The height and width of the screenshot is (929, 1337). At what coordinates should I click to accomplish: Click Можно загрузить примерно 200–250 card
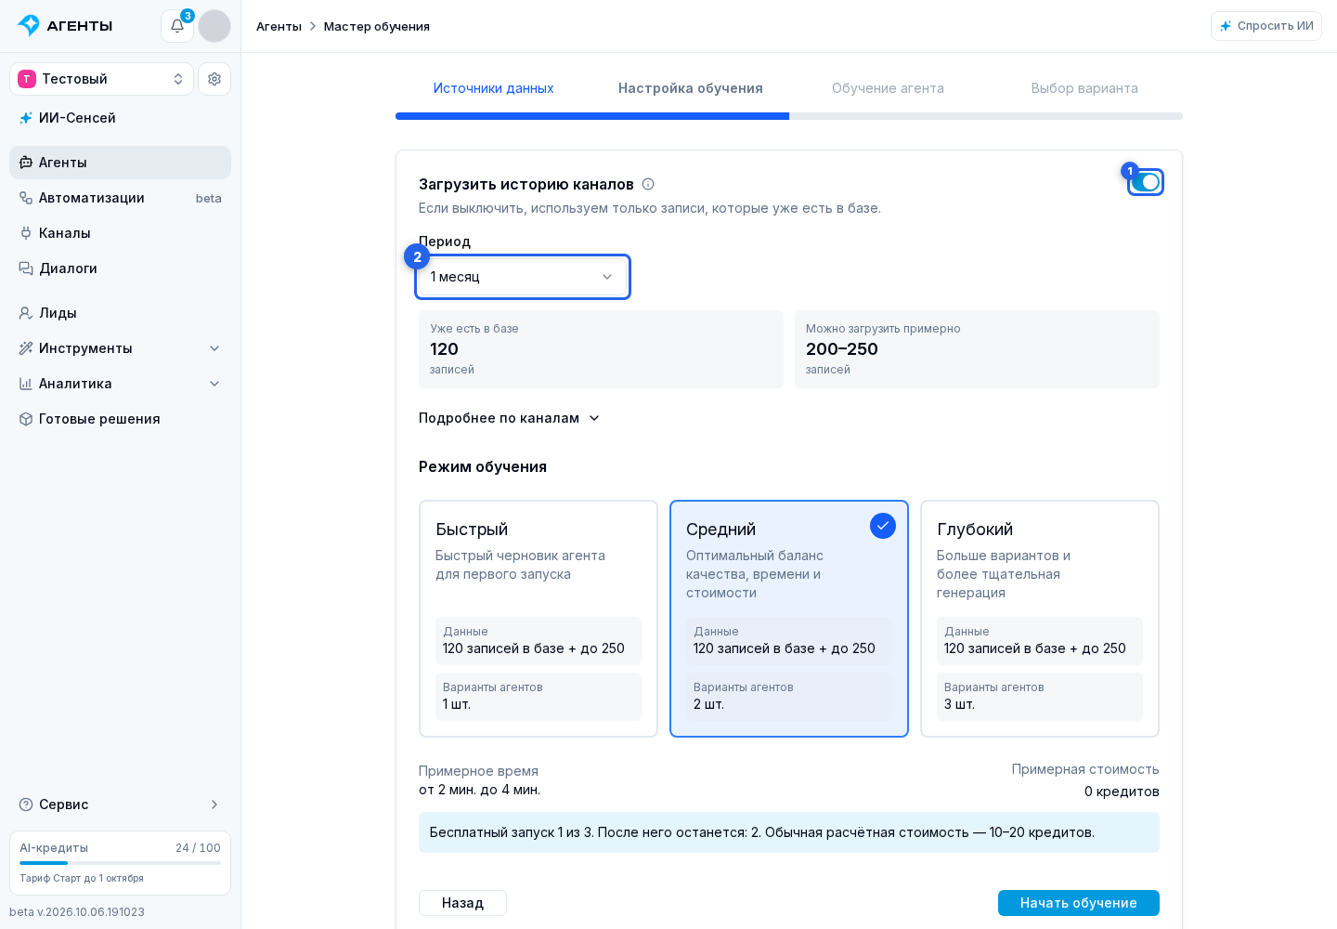click(977, 349)
